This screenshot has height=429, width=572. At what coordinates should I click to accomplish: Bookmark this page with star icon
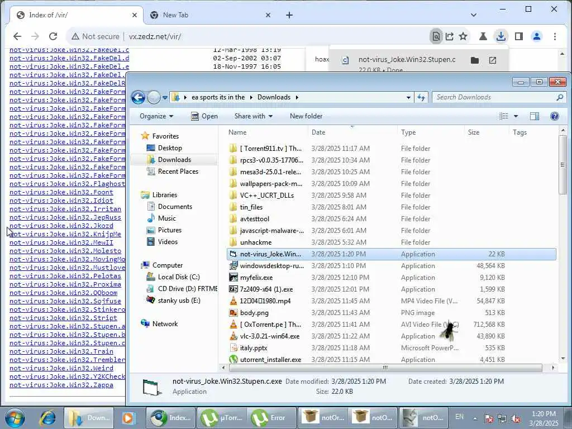(x=463, y=36)
